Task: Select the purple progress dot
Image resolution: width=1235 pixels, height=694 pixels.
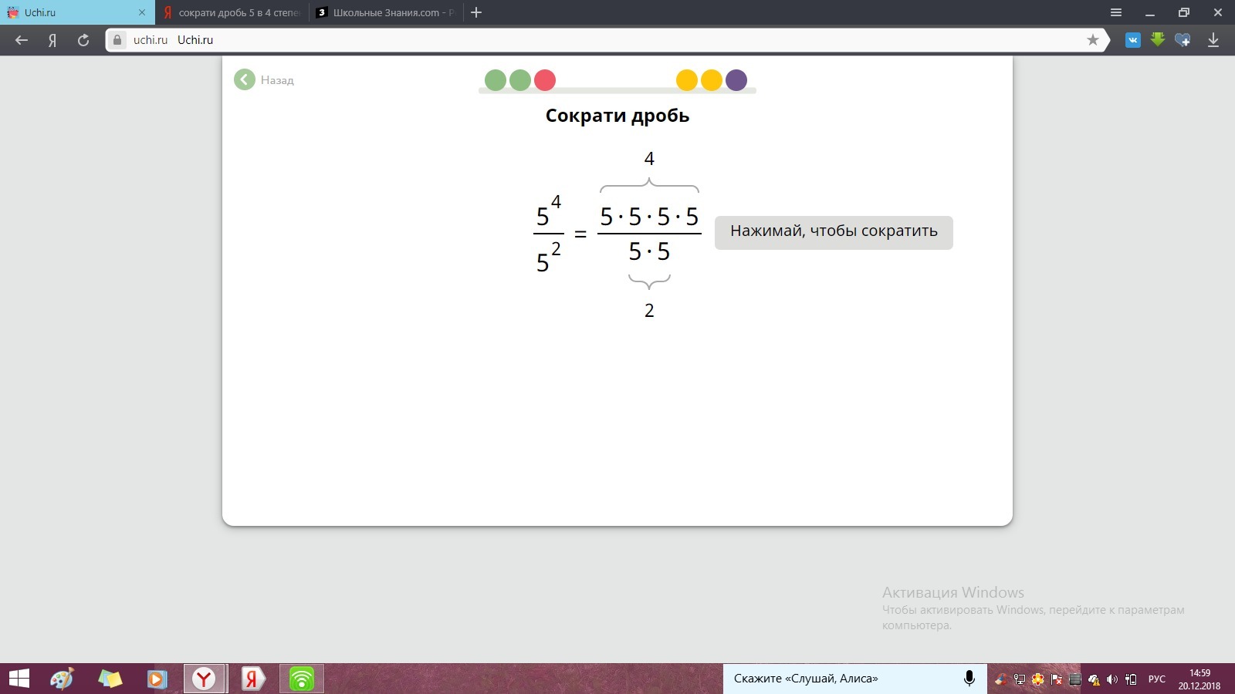Action: pyautogui.click(x=736, y=80)
